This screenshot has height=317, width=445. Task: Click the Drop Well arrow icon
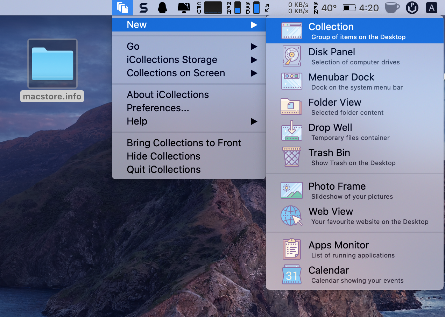291,131
